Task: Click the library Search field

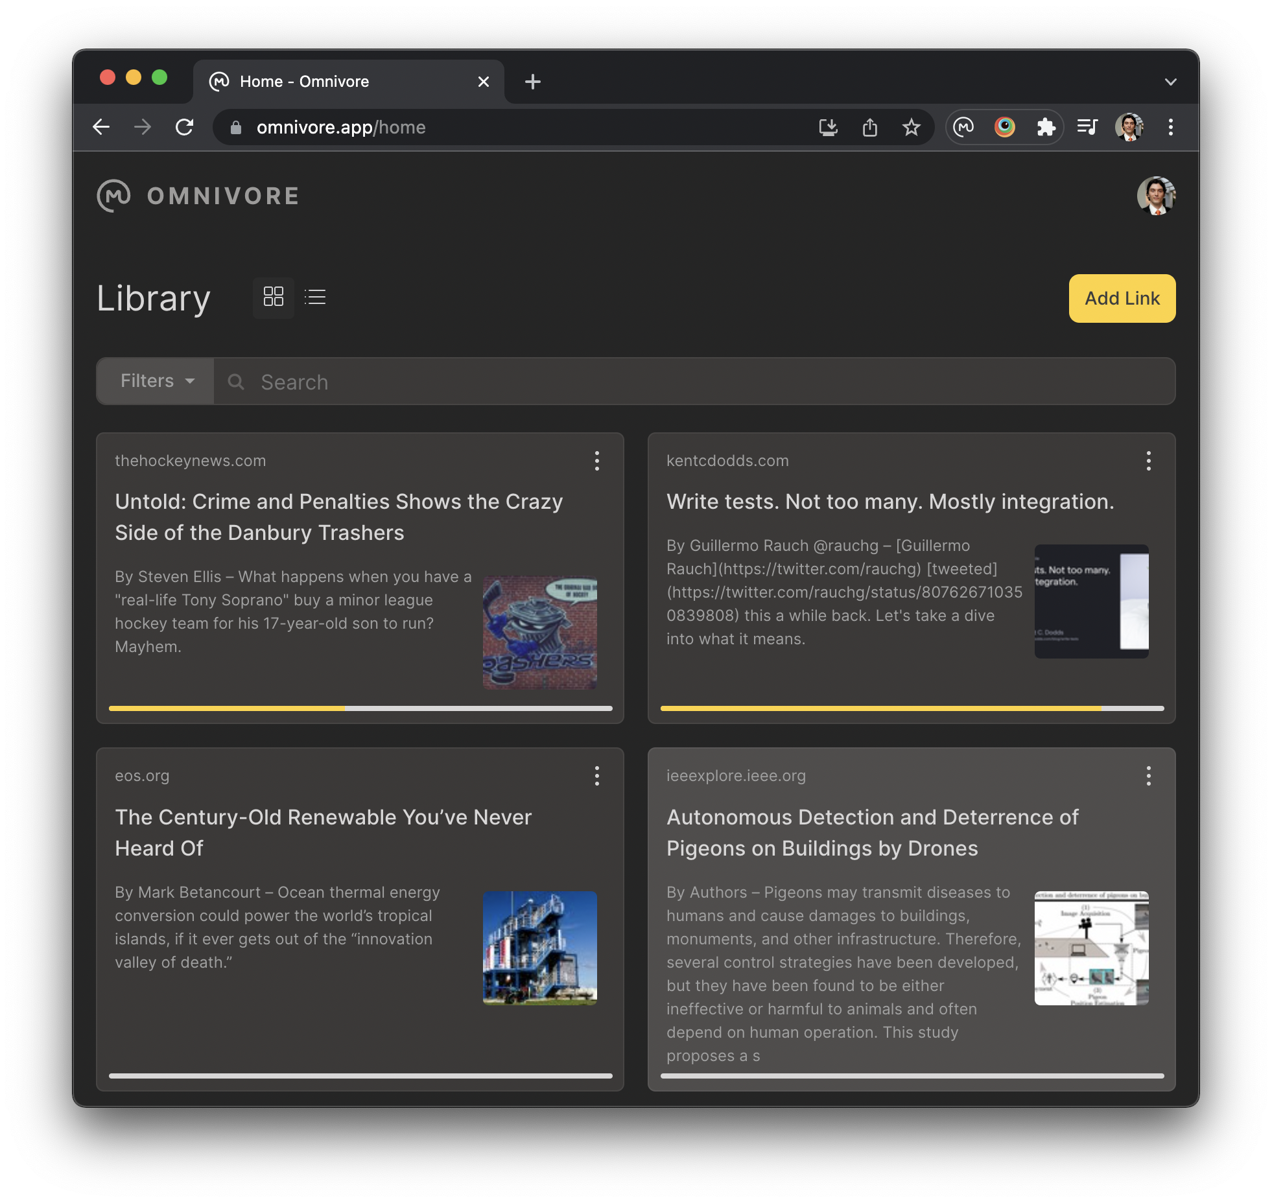Action: (x=694, y=382)
